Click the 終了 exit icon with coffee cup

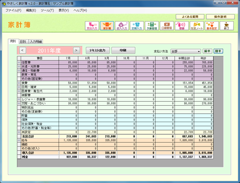[x=226, y=26]
